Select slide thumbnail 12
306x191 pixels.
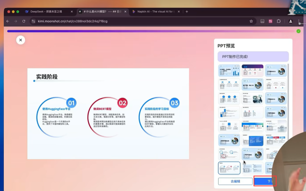click(276, 112)
